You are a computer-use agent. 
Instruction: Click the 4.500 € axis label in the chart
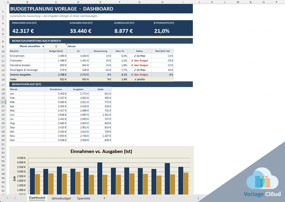click(21, 158)
